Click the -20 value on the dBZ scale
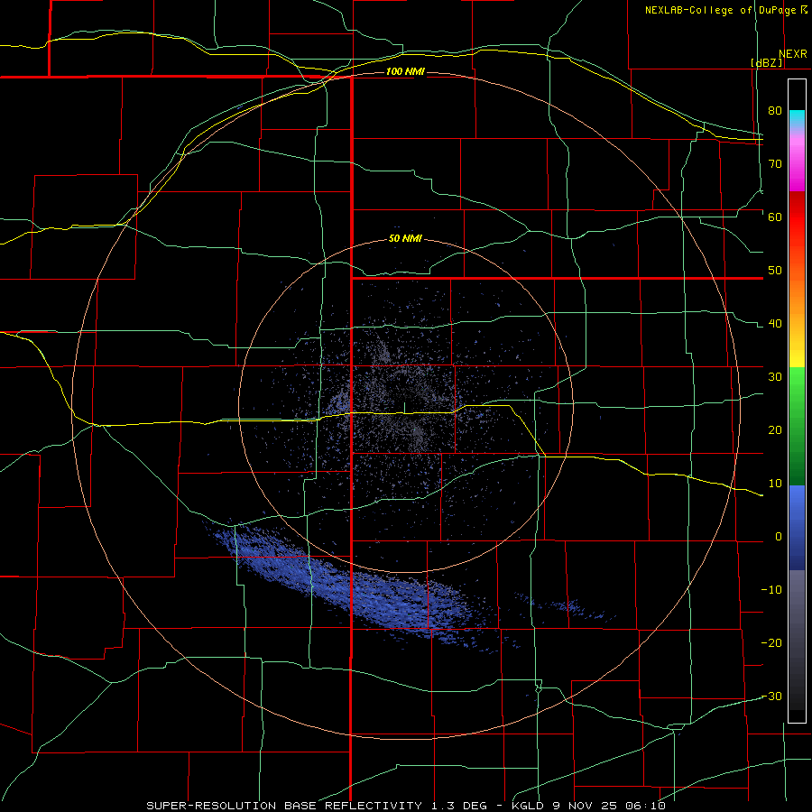Screen dimensions: 812x812 771,643
